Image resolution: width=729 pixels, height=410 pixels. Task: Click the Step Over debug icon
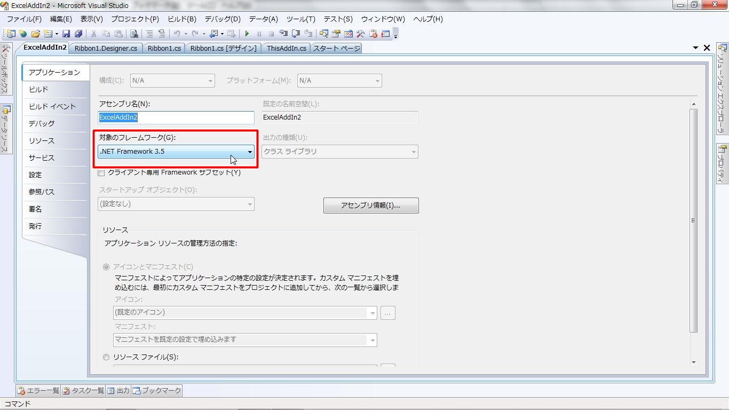tap(296, 34)
